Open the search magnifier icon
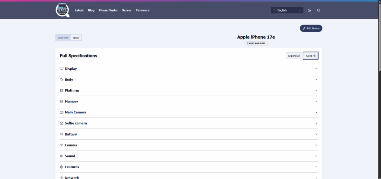This screenshot has height=179, width=381. click(319, 10)
